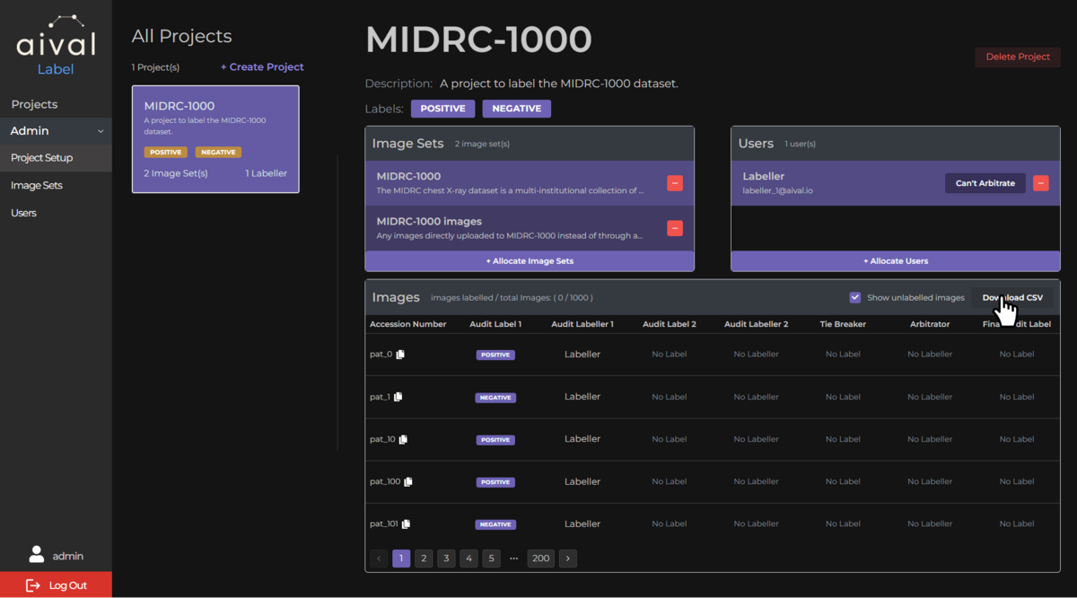Copy accession number pat_0
Screen dimensions: 1077x598
[400, 355]
